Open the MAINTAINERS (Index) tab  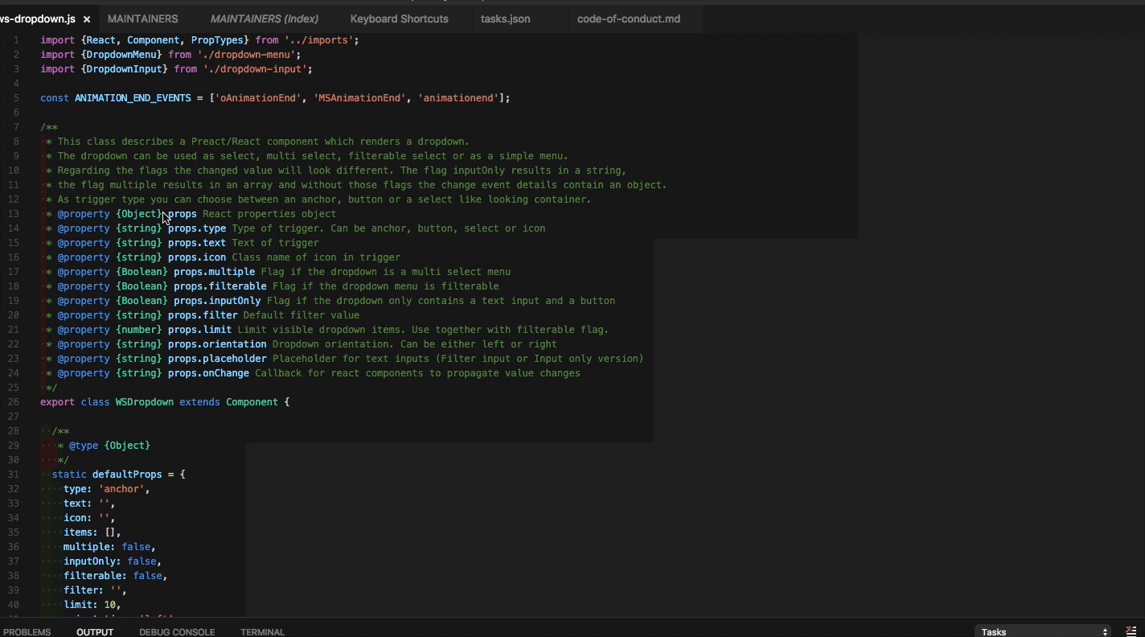point(264,18)
